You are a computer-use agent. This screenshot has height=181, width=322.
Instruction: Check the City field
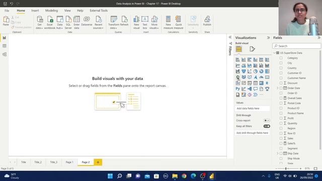281,63
